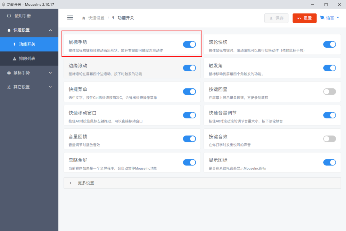Image resolution: width=346 pixels, height=231 pixels.
Task: Click the description 音量调节时播放音效
Action: (x=84, y=145)
